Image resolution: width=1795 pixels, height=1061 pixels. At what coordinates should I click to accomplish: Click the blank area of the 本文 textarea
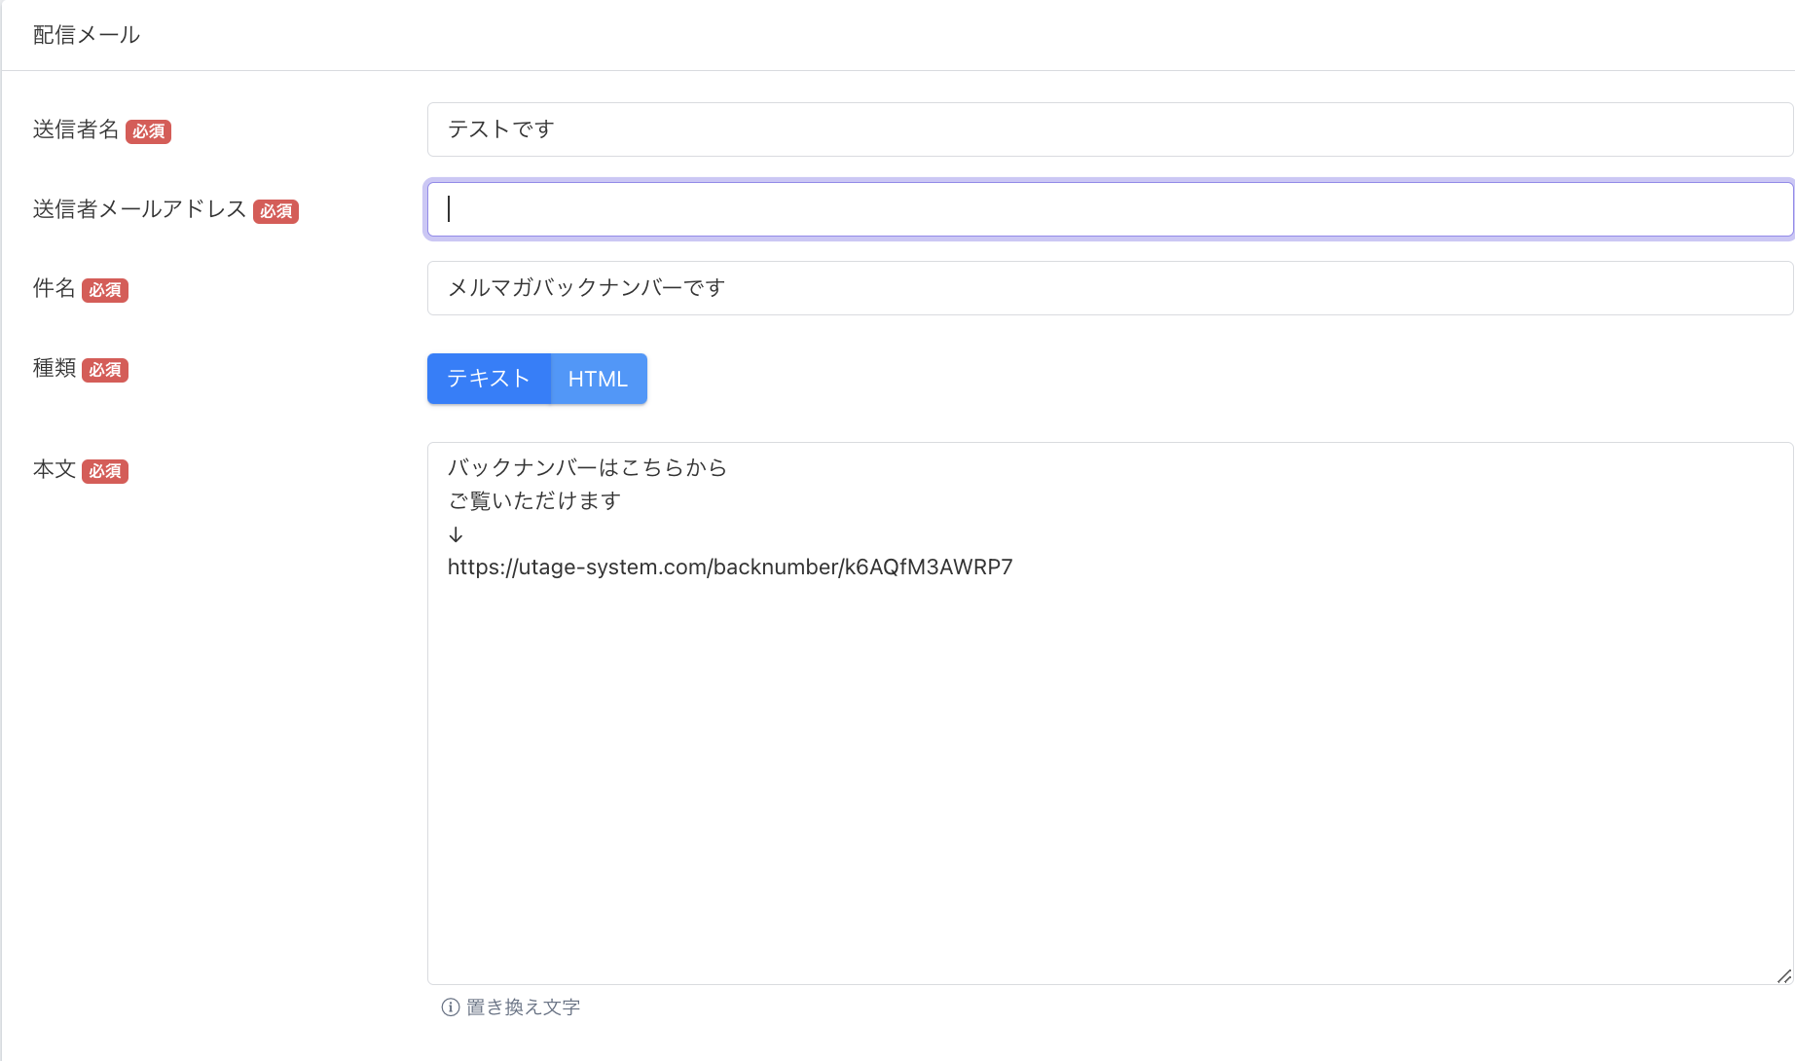tap(1110, 779)
